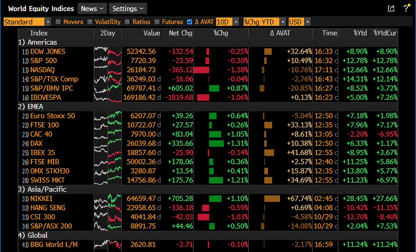Click CAC 40 %YtdCur value -6.95%
The width and height of the screenshot is (416, 252).
[387, 134]
